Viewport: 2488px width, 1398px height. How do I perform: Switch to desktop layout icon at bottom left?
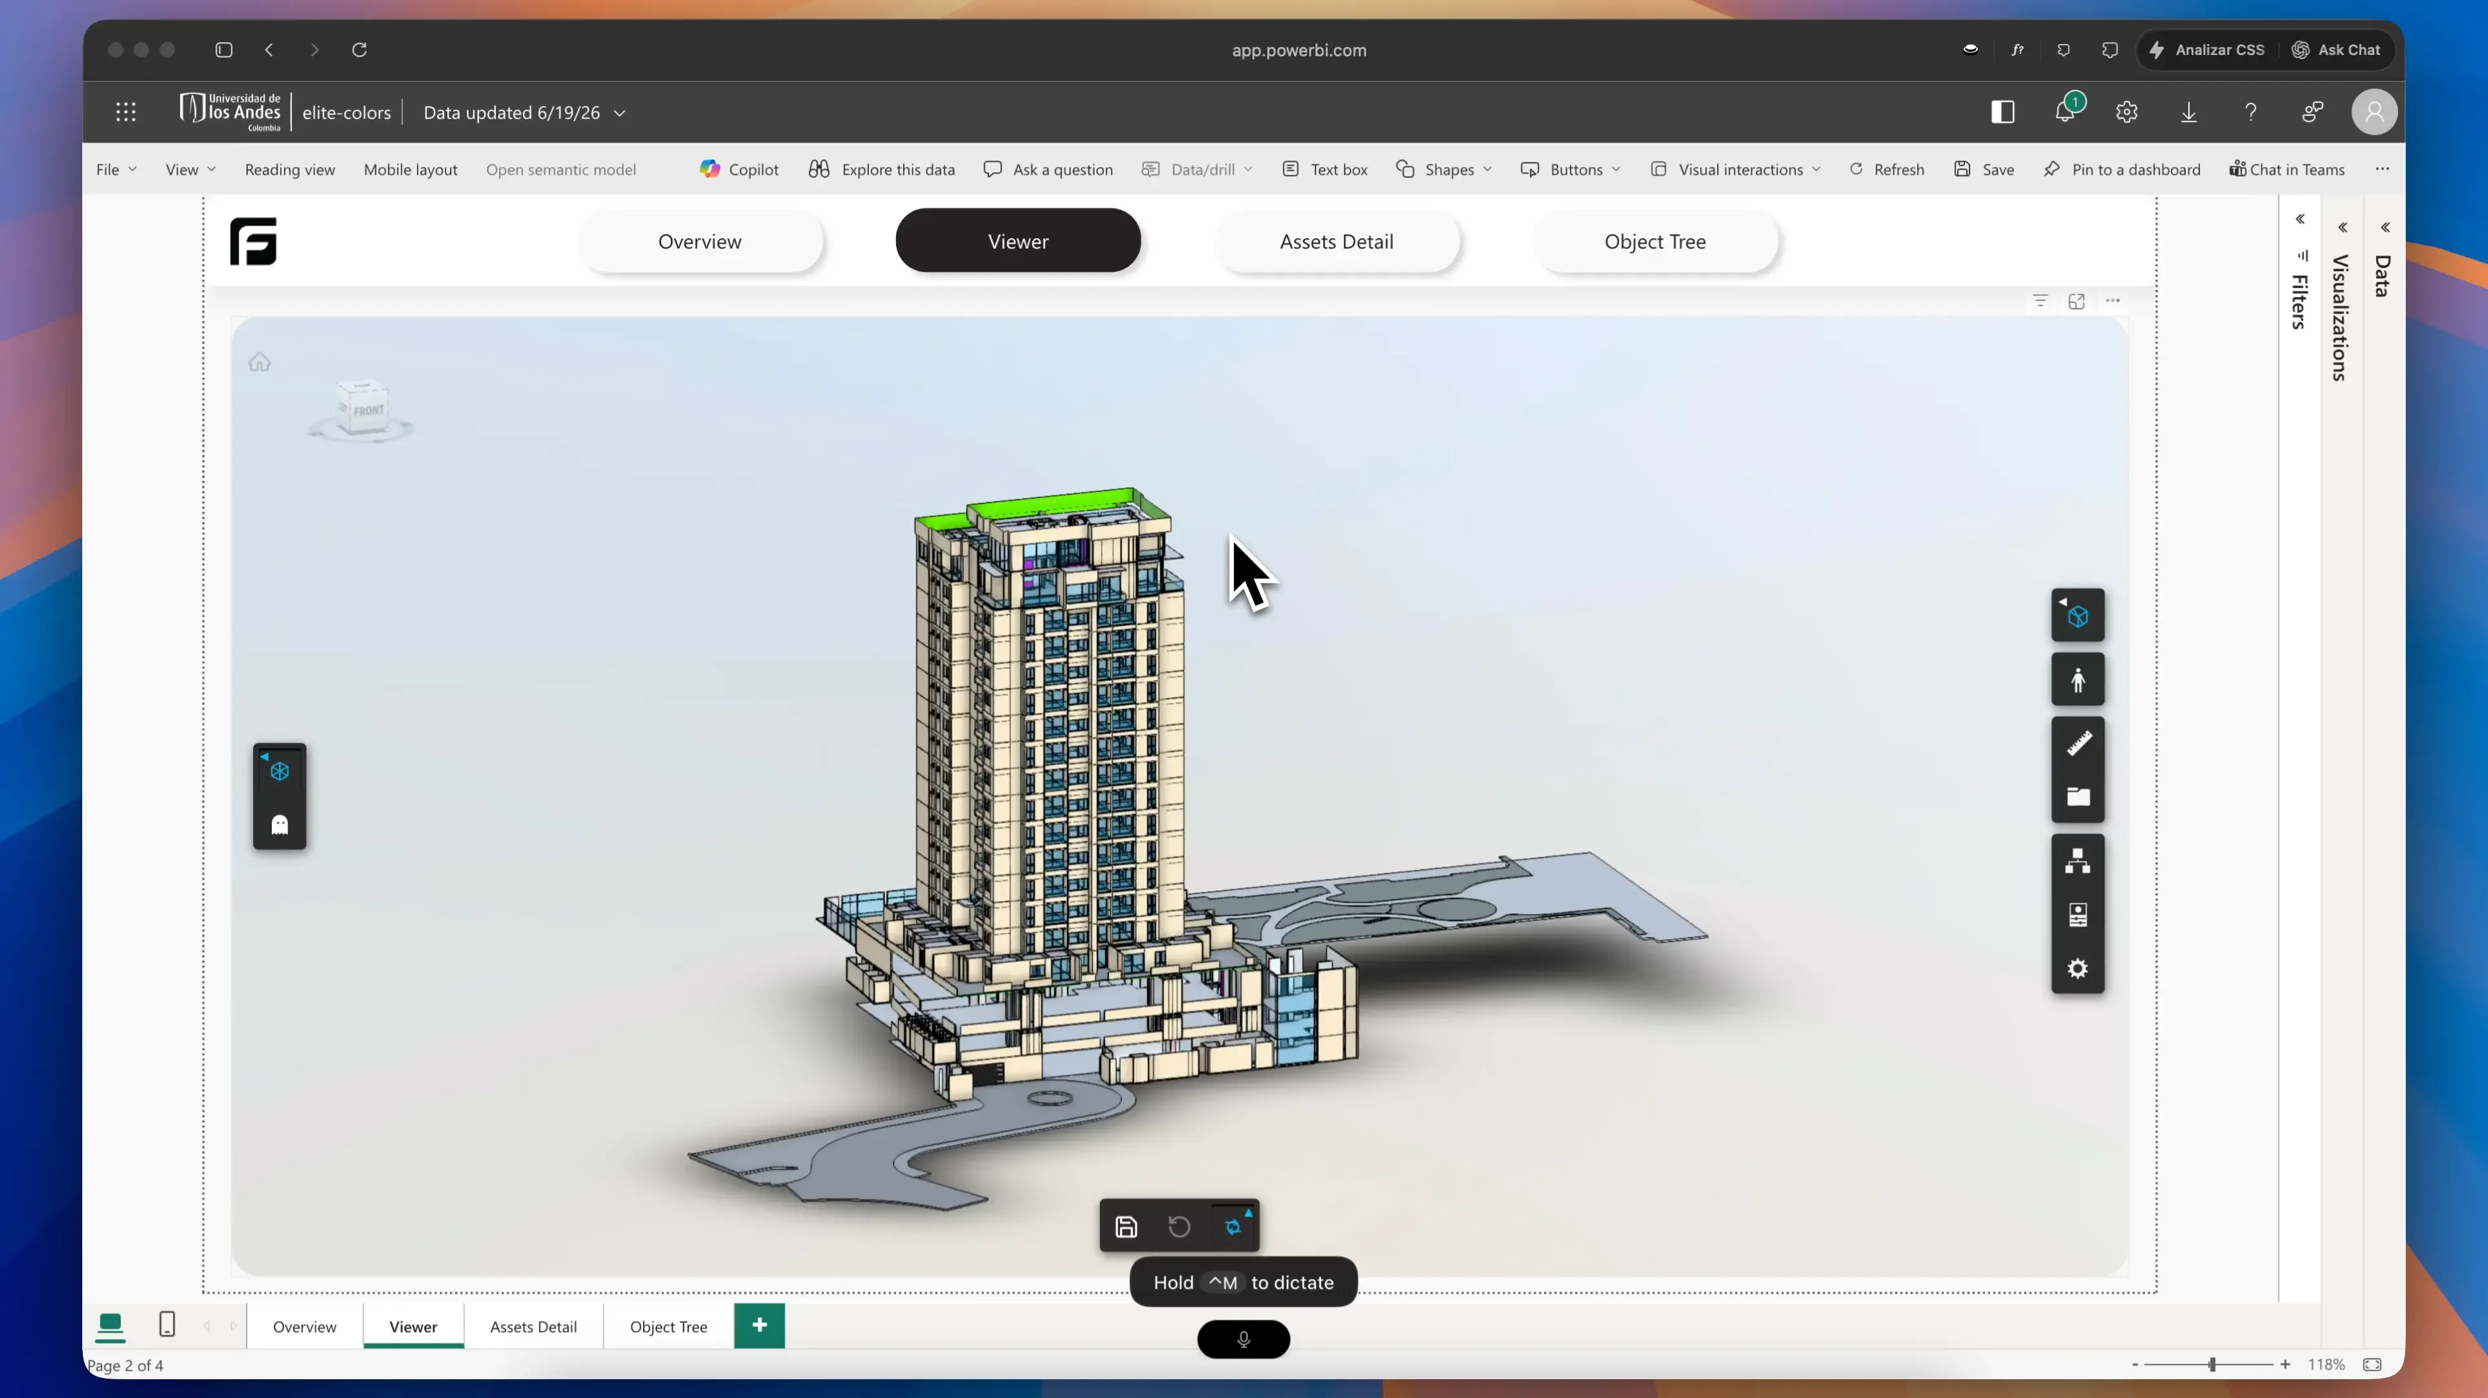point(110,1327)
